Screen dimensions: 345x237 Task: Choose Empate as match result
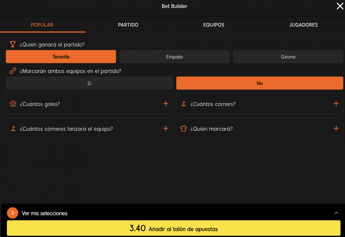(x=175, y=57)
